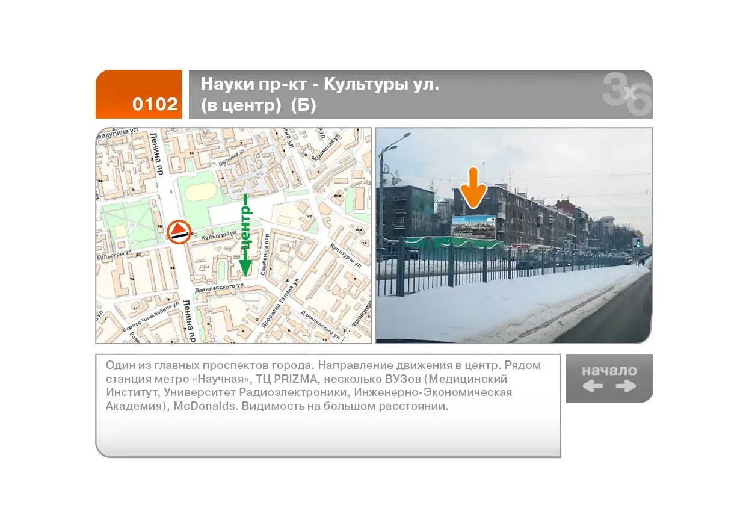Click the green traffic light in the photo
This screenshot has height=526, width=746.
638,243
